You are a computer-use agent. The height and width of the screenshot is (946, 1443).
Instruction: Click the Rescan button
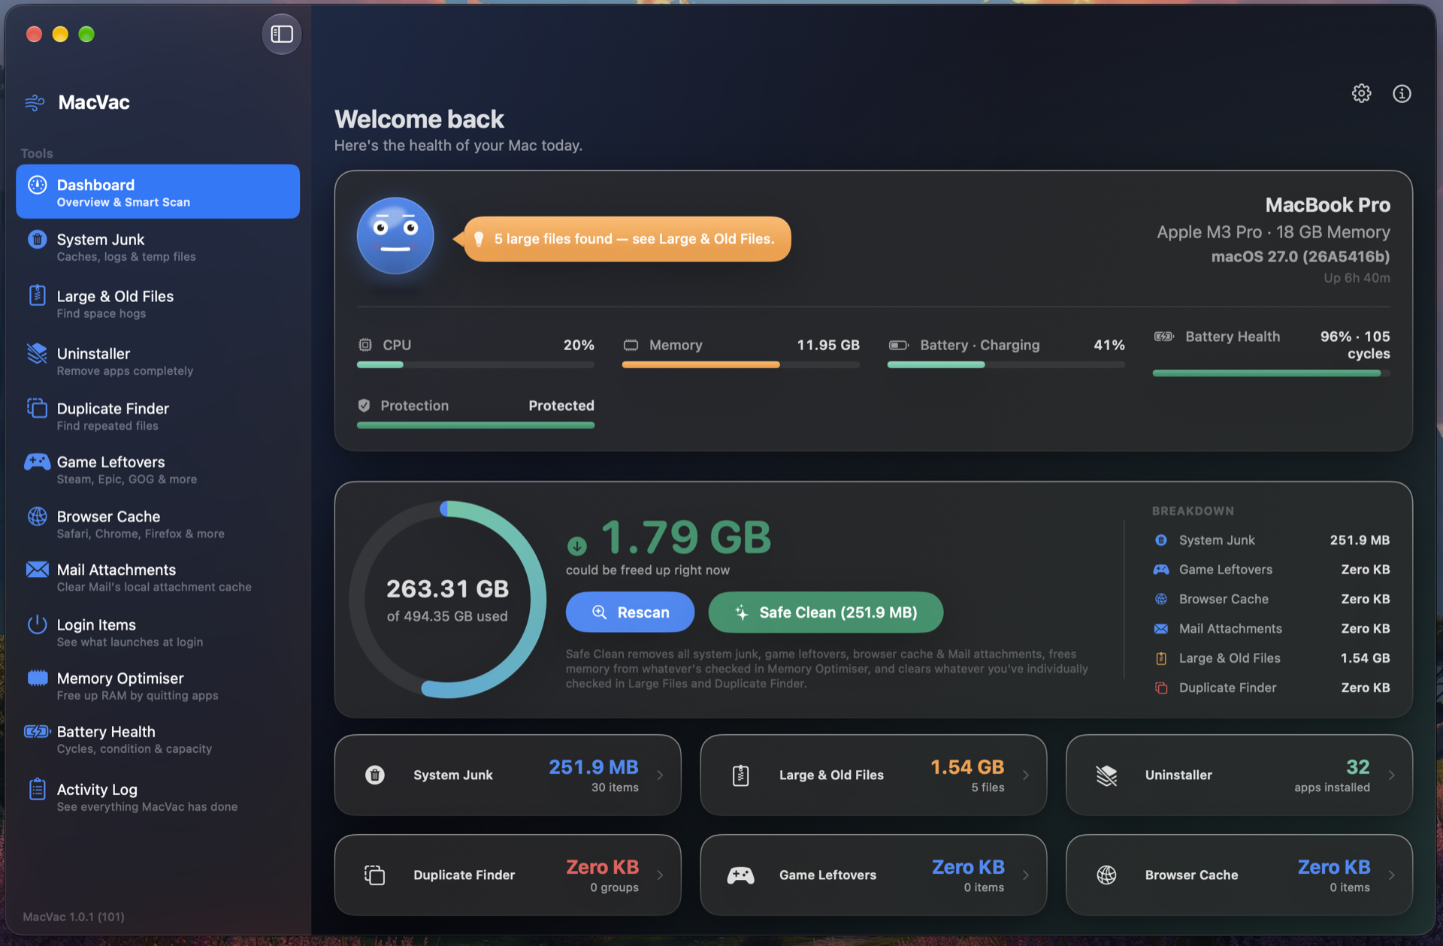(630, 612)
